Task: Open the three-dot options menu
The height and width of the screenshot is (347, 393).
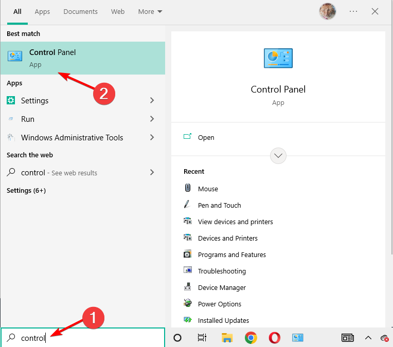Action: [x=353, y=11]
